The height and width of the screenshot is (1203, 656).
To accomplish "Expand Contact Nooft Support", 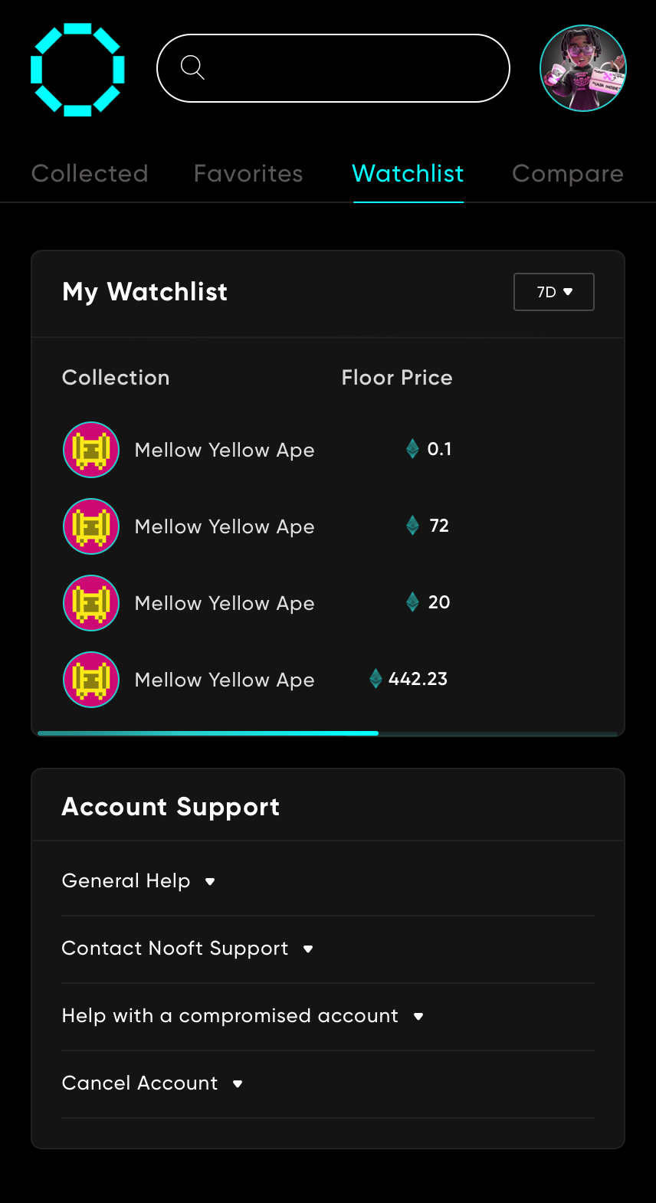I will pyautogui.click(x=188, y=949).
